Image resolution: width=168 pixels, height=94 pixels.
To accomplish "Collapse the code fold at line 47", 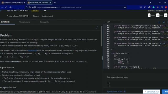I will click(109, 38).
